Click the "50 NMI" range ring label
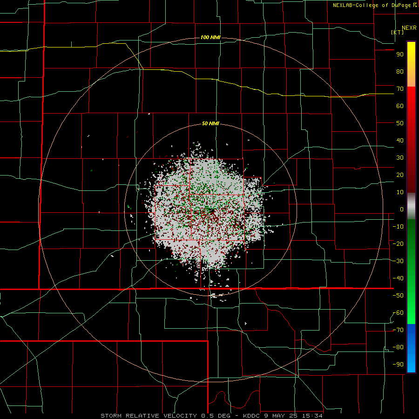This screenshot has height=419, width=419. coord(210,123)
